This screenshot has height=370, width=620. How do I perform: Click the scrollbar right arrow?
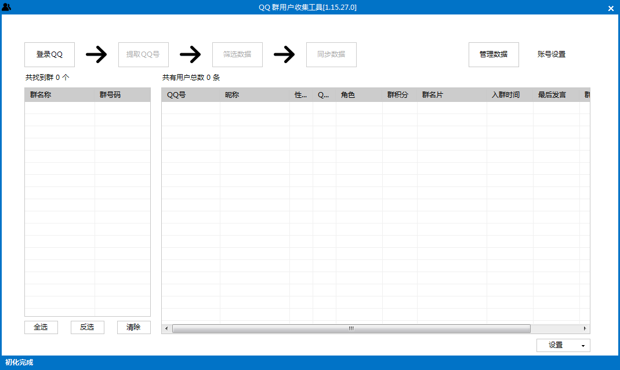coord(585,328)
